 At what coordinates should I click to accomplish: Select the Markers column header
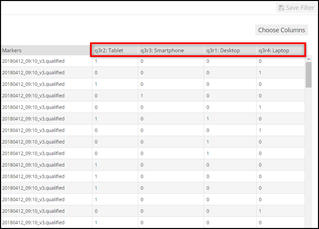(47, 51)
